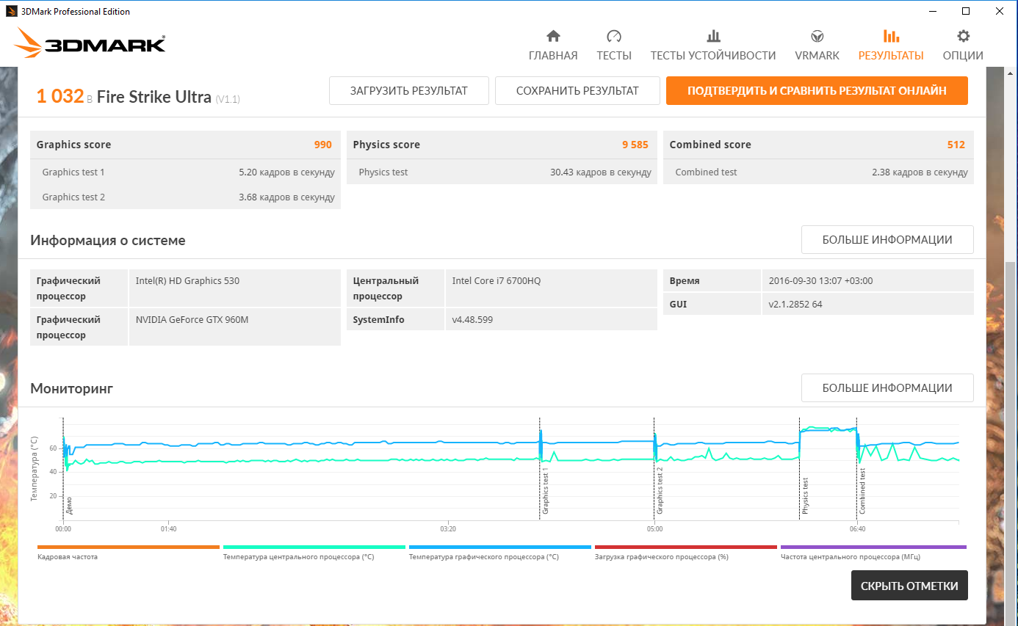Collapse chart markers with Скрыть отметки
Screen dimensions: 1018x626
coord(909,586)
